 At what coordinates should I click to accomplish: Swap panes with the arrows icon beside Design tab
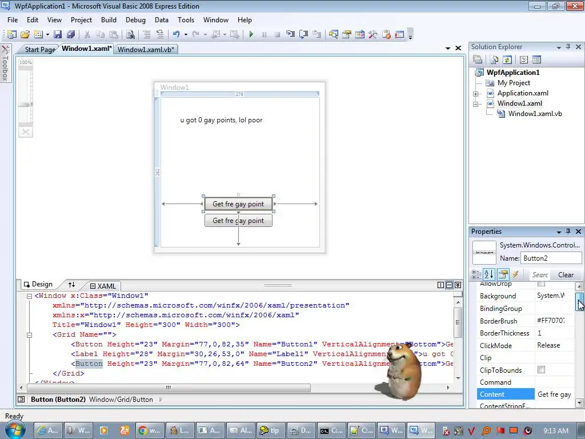tap(71, 285)
